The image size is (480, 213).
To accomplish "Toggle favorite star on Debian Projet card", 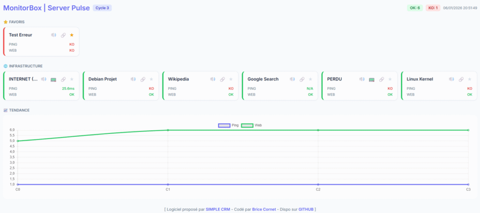I will [x=151, y=79].
